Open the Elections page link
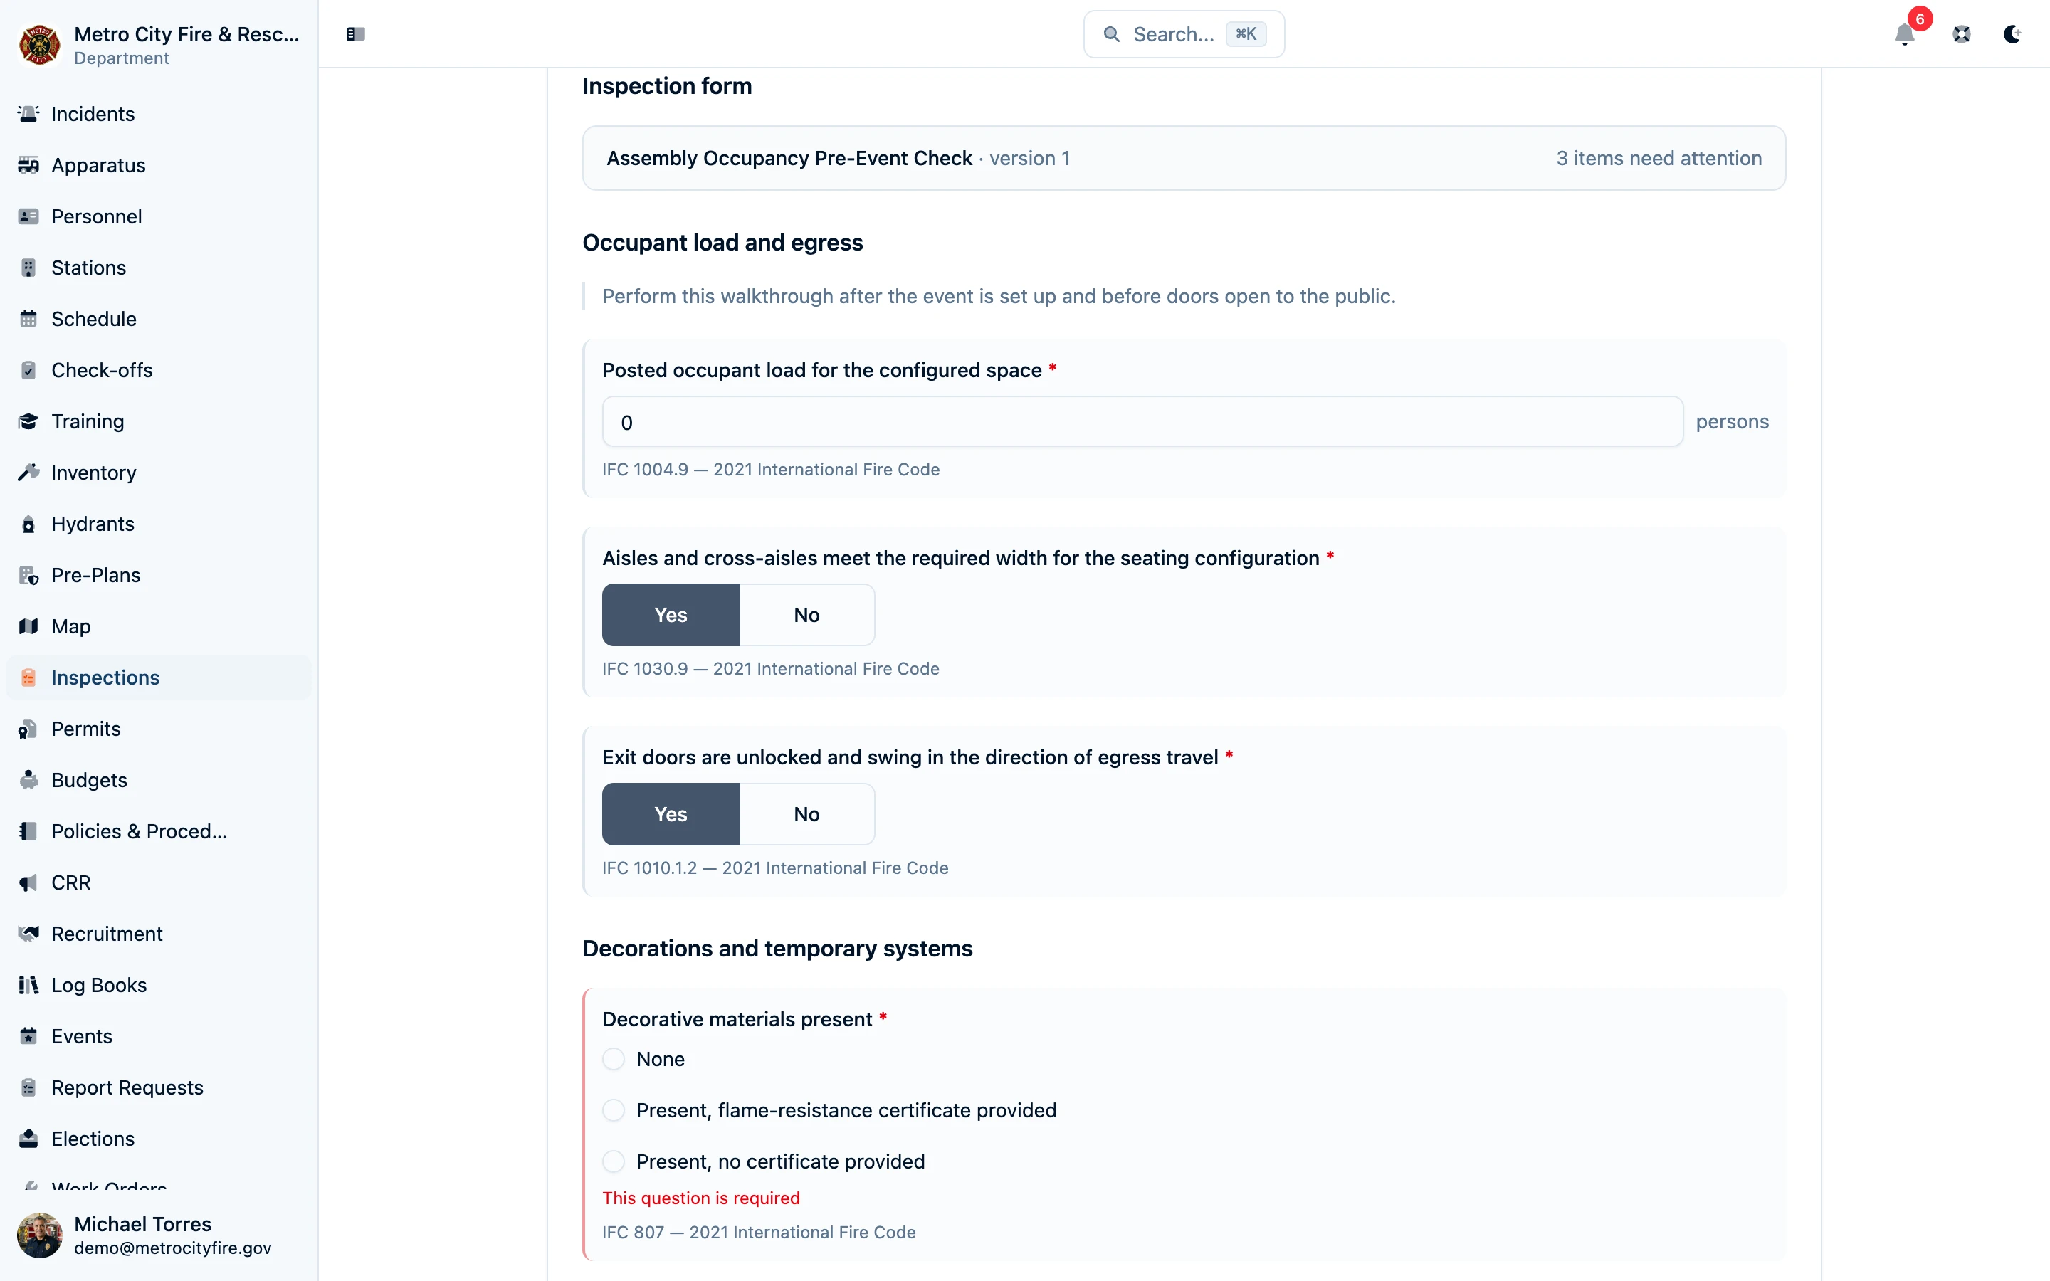Viewport: 2050px width, 1281px height. pyautogui.click(x=159, y=1139)
